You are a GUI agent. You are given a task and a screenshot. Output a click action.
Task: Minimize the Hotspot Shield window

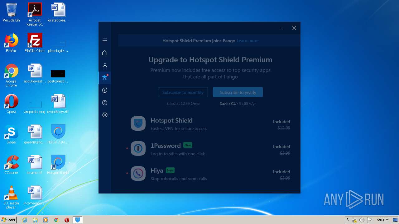pyautogui.click(x=282, y=28)
